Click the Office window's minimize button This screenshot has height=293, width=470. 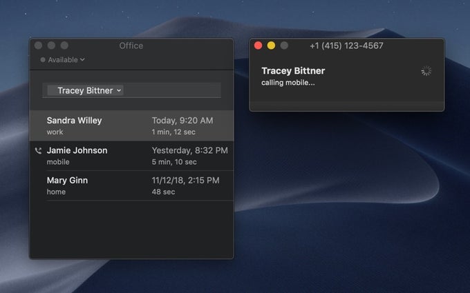(51, 46)
